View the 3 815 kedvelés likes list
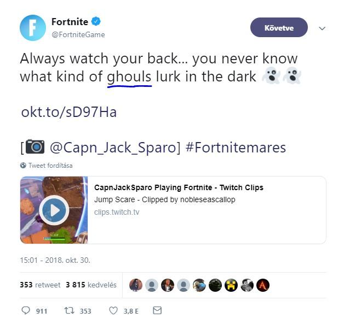344x318 pixels. [x=91, y=285]
